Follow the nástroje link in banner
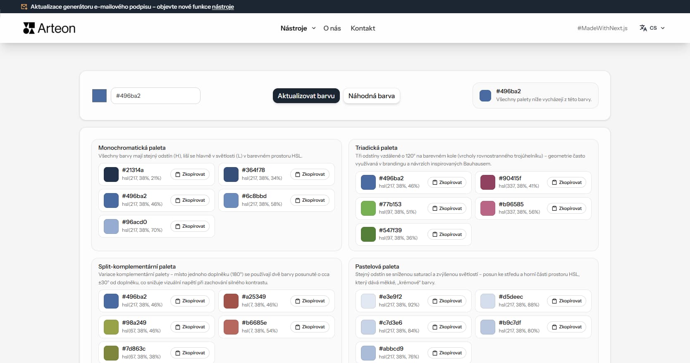This screenshot has height=363, width=690. point(223,7)
